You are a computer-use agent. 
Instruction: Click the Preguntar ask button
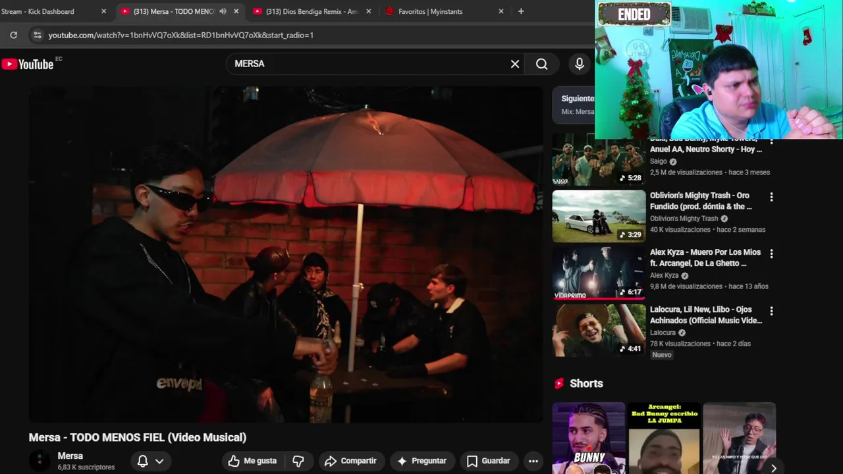[422, 461]
